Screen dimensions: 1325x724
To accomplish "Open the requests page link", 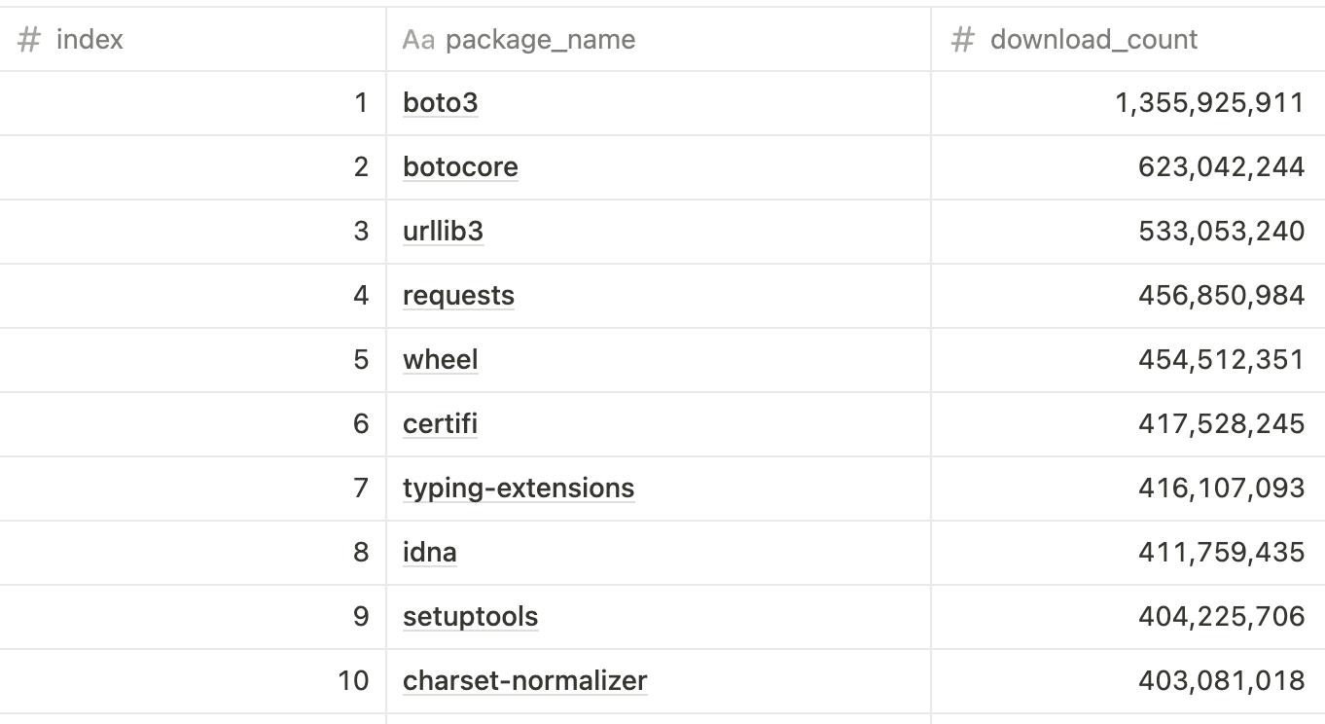I will tap(458, 295).
